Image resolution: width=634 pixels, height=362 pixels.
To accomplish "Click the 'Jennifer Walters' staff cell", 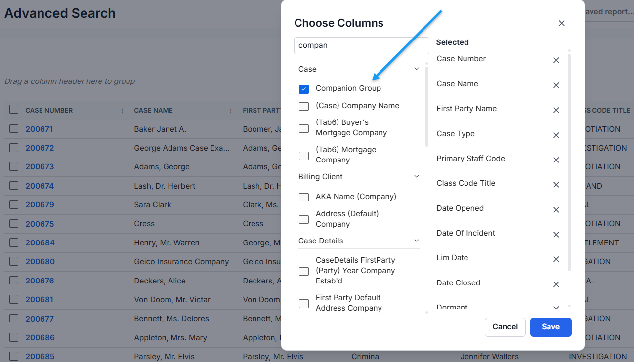I will point(489,357).
